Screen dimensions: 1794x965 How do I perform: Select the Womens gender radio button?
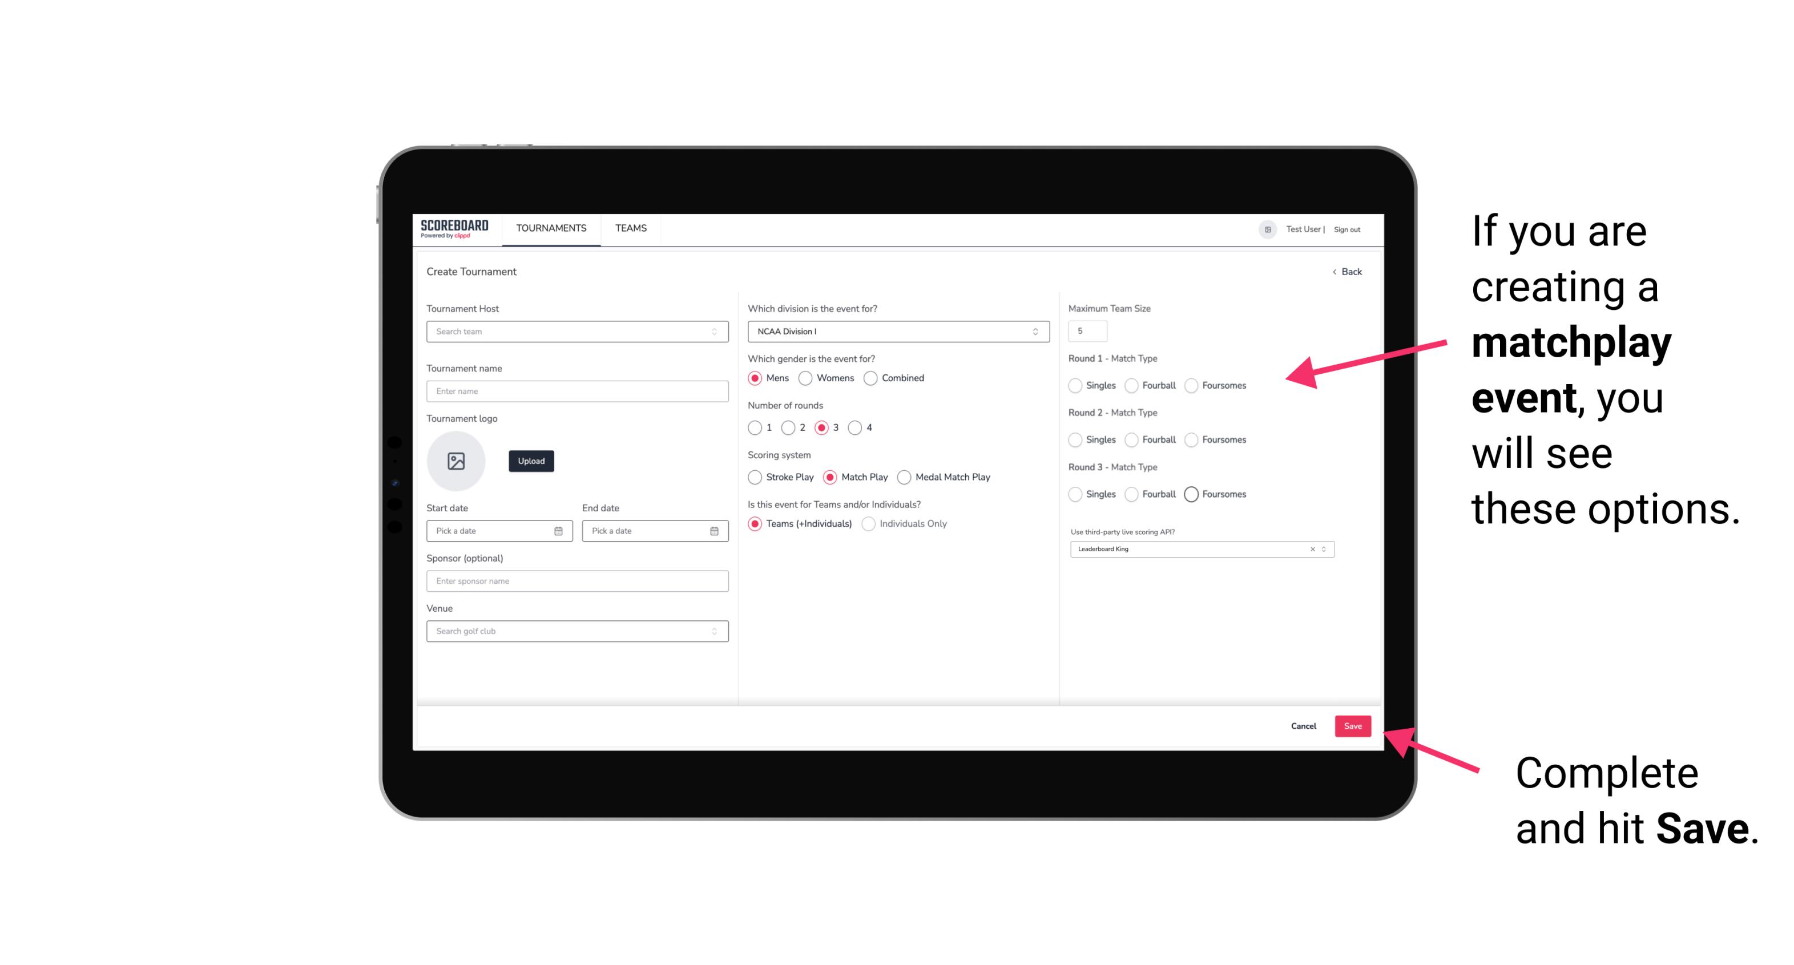tap(803, 378)
